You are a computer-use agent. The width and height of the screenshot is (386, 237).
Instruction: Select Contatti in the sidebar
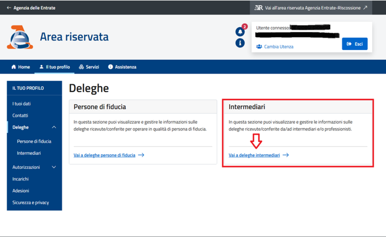[20, 116]
